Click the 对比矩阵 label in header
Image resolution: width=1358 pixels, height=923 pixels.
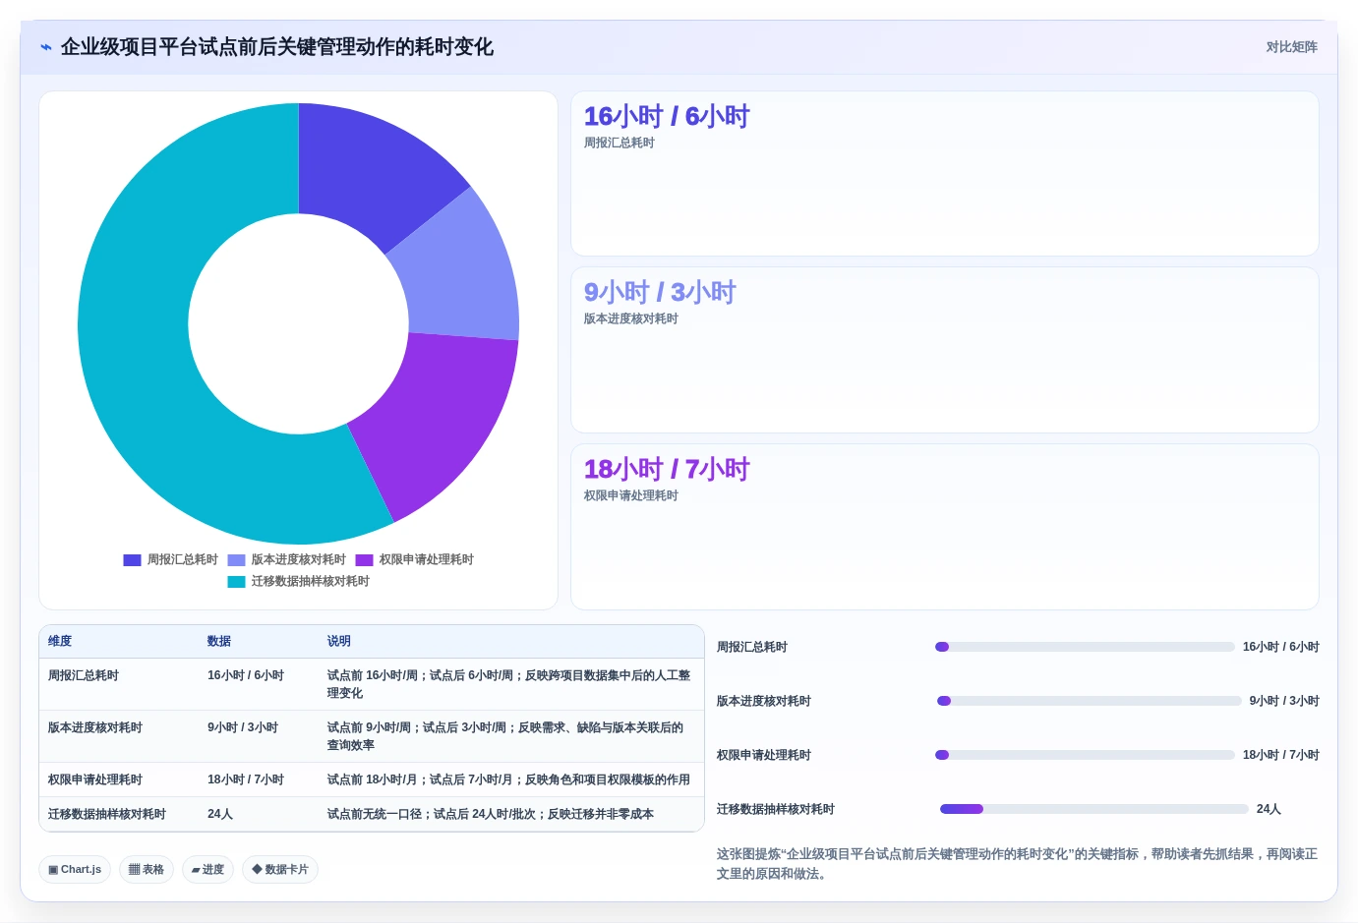(1291, 47)
